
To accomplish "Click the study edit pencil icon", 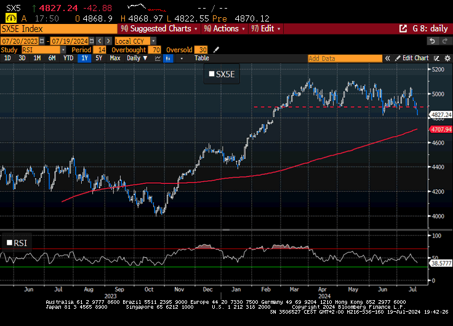I will pos(216,50).
